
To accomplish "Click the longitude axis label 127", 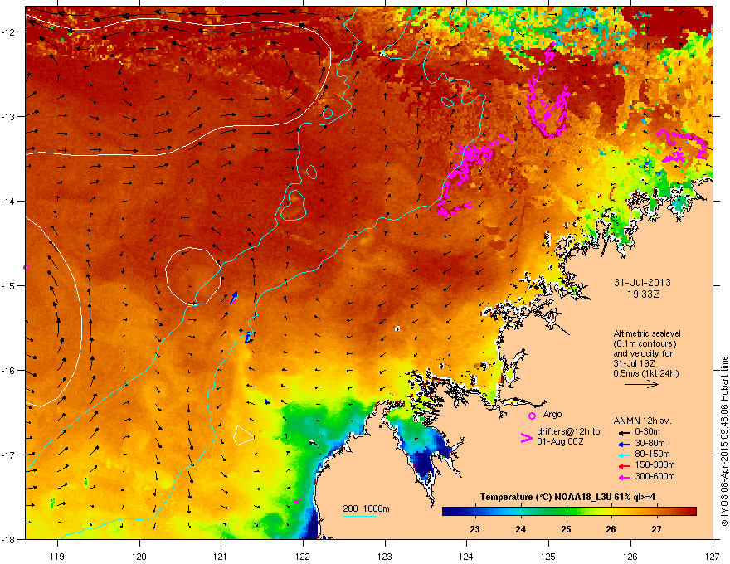I will [x=713, y=556].
